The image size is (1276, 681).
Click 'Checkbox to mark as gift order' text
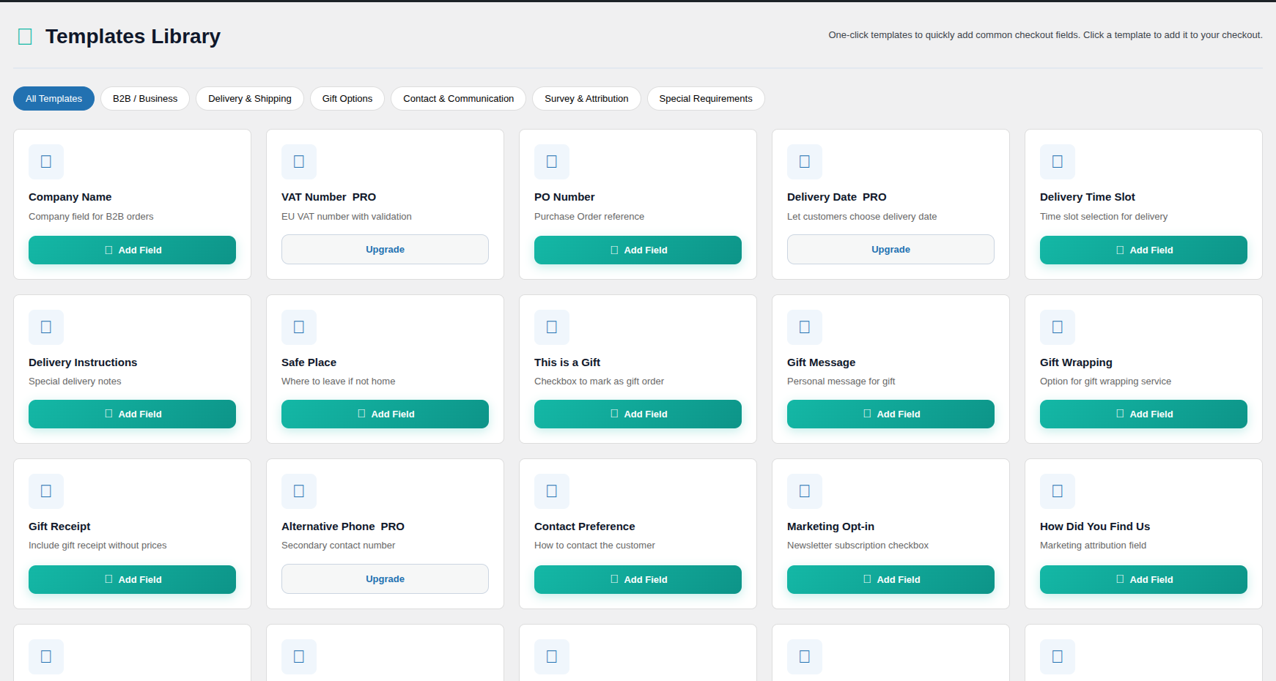[599, 382]
